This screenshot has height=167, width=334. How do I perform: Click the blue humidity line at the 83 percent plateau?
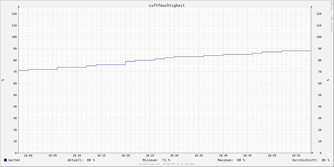pos(189,57)
